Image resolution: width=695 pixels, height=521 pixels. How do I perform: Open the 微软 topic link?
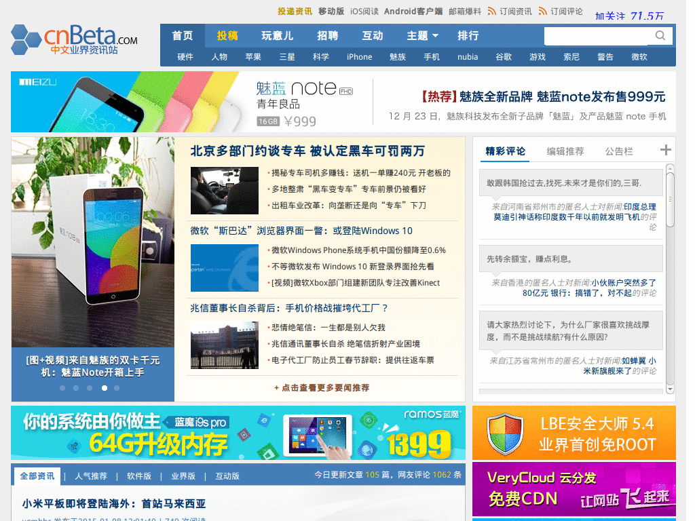(x=639, y=57)
